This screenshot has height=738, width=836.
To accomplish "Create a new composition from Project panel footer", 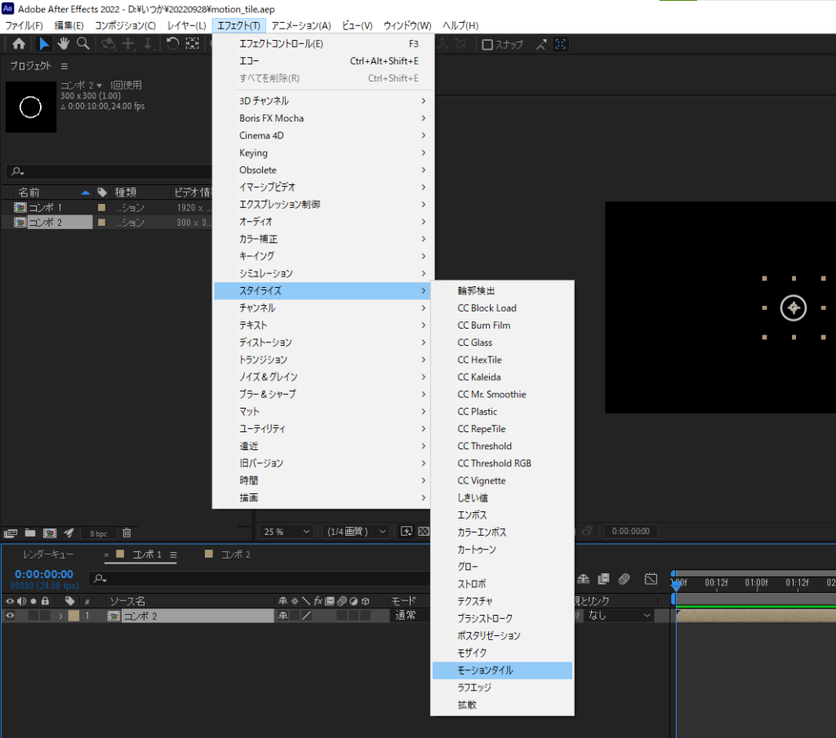I will [50, 533].
